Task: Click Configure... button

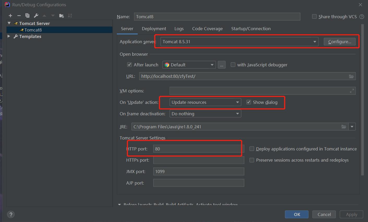Action: point(340,42)
